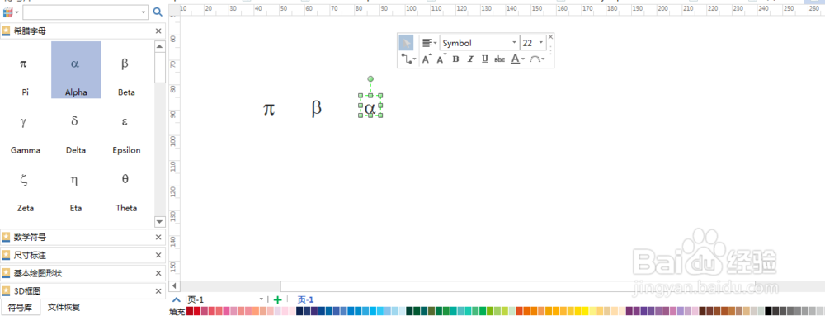The width and height of the screenshot is (825, 316).
Task: Open the font size 22 dropdown
Action: click(x=541, y=43)
